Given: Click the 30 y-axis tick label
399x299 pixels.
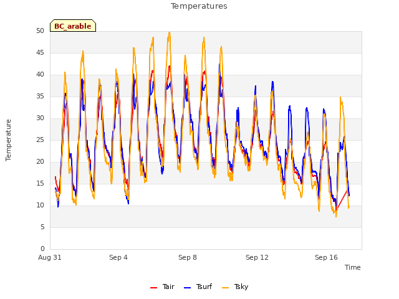Looking at the screenshot, I should pyautogui.click(x=40, y=118).
